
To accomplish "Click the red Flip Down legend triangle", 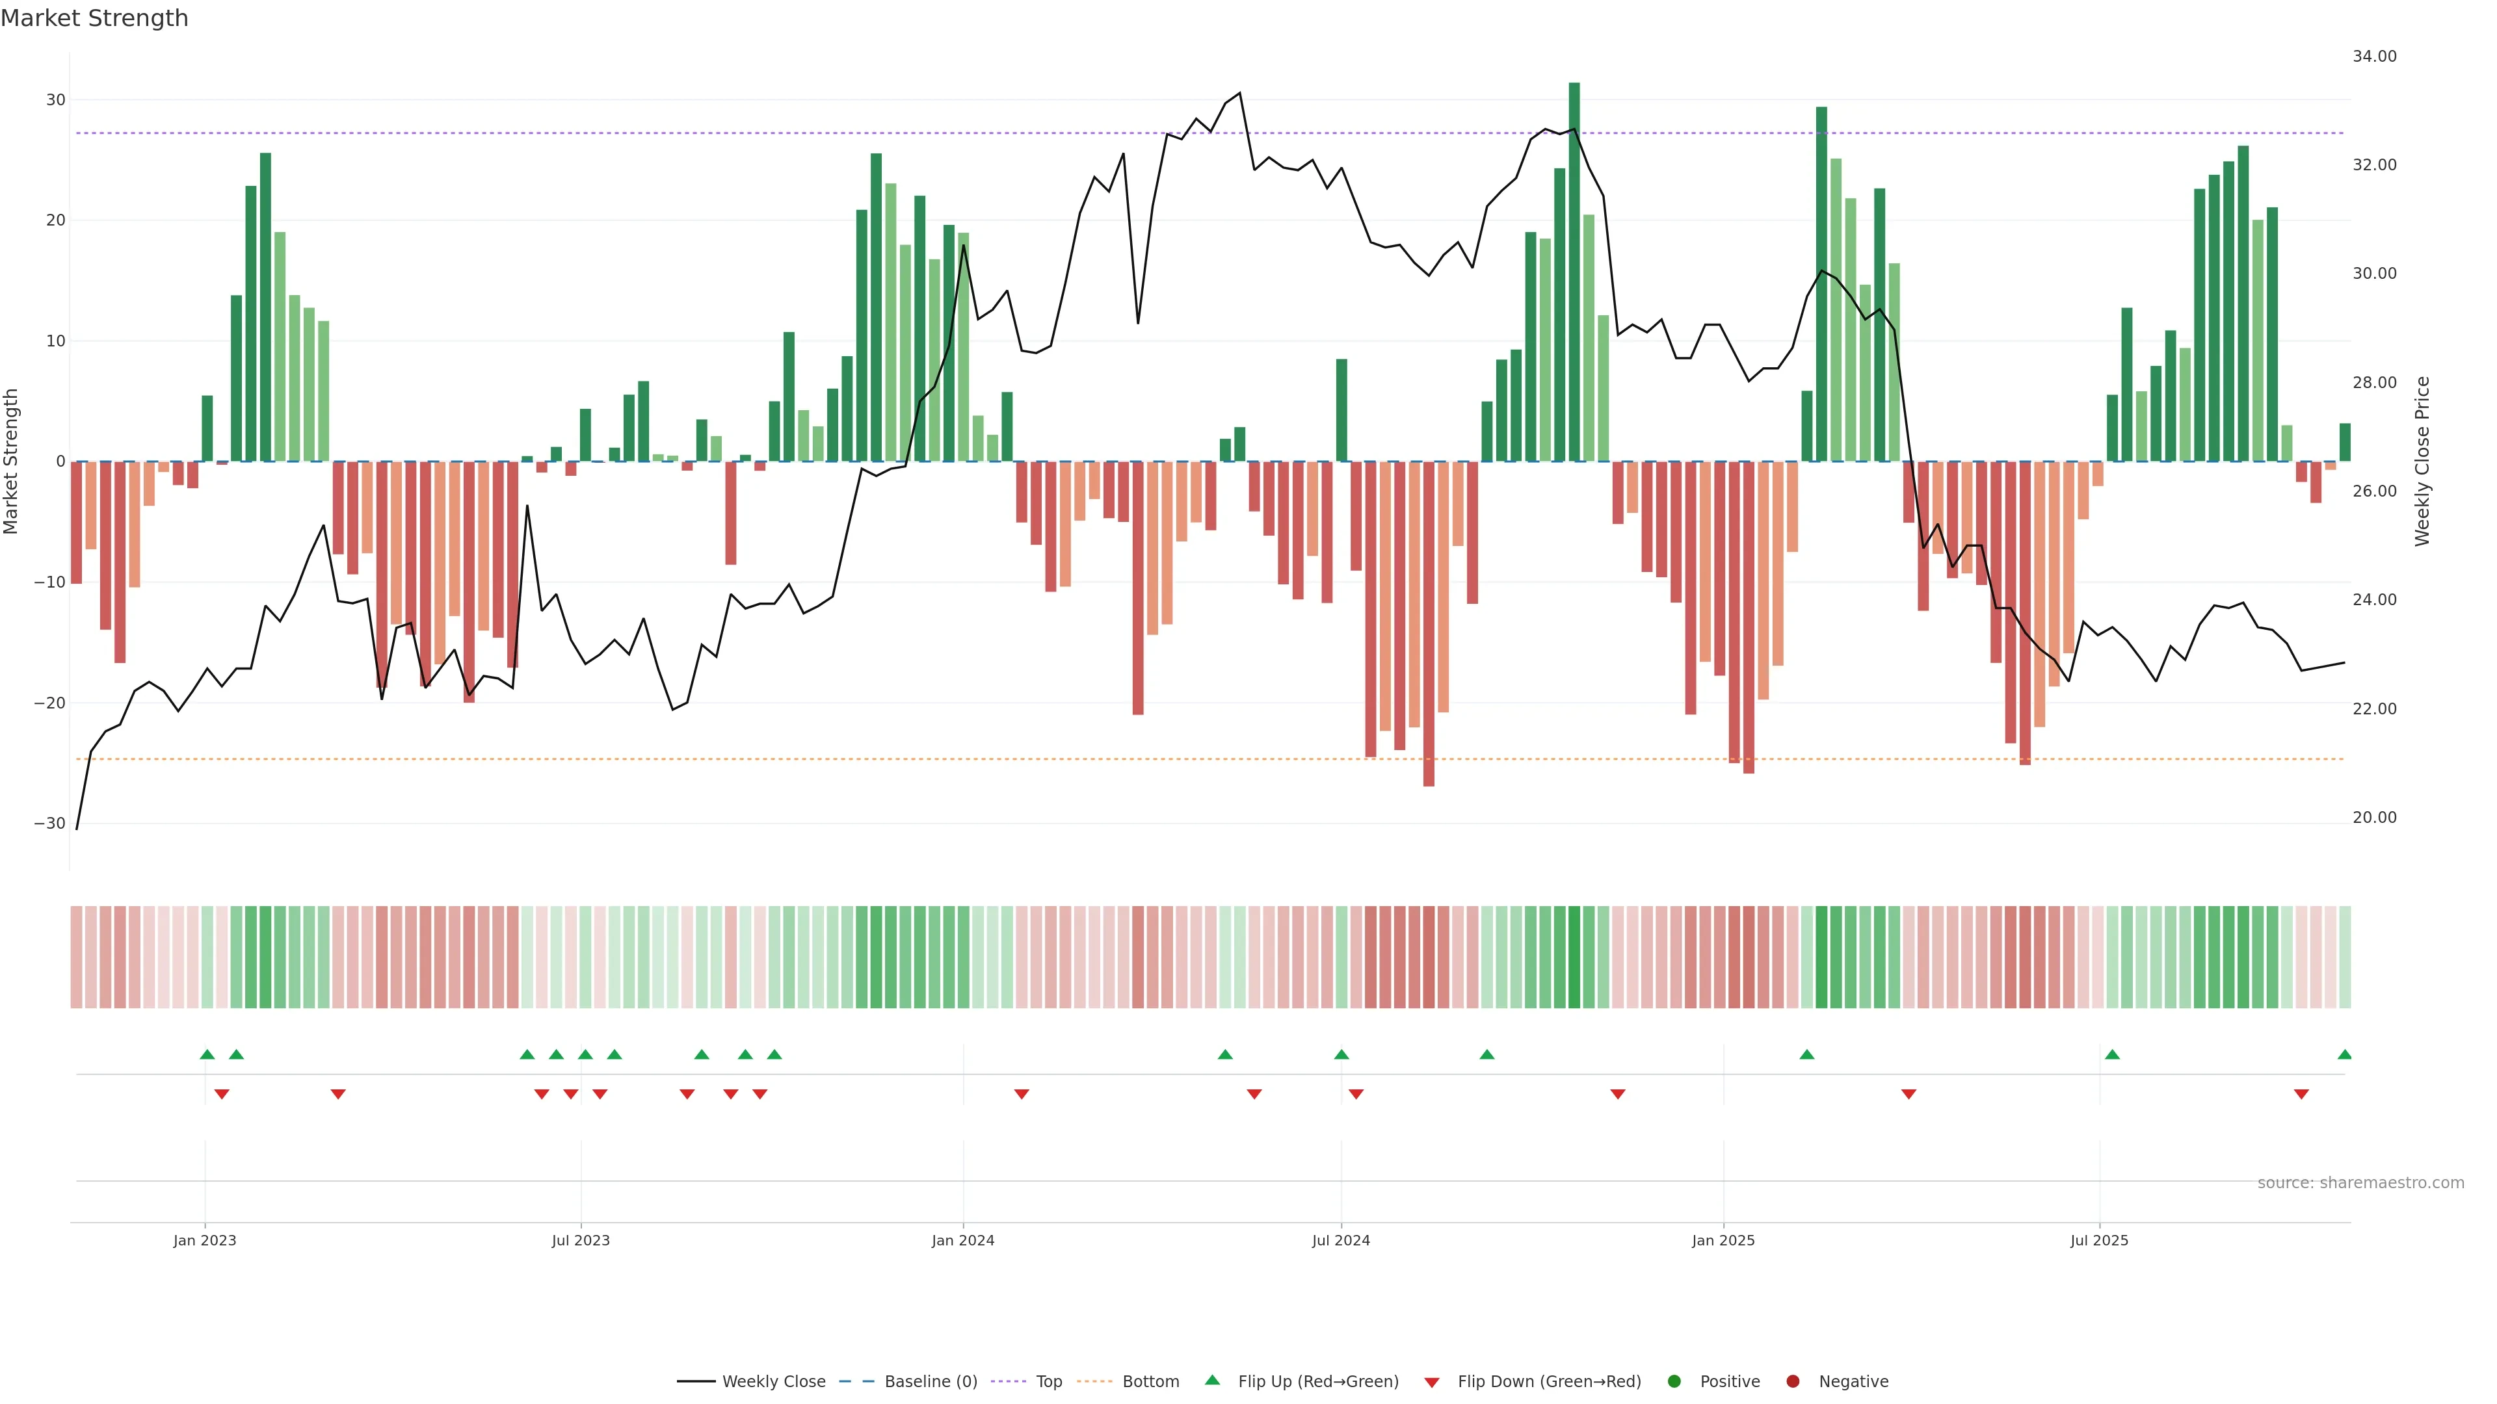I will 1432,1382.
